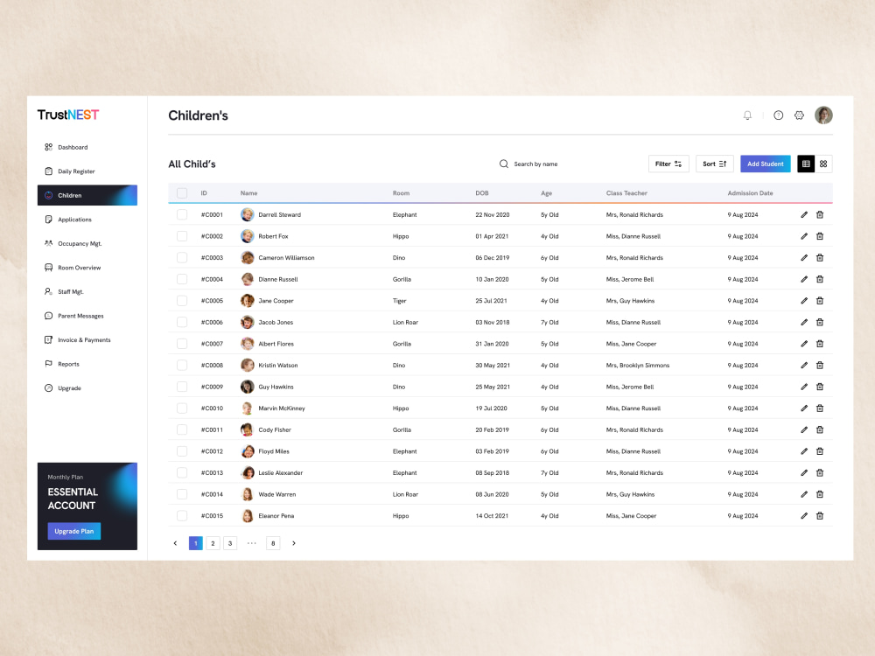Select all children using the header checkbox
This screenshot has width=875, height=656.
[x=182, y=192]
